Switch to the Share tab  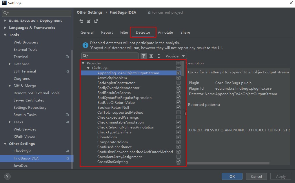[x=185, y=32]
